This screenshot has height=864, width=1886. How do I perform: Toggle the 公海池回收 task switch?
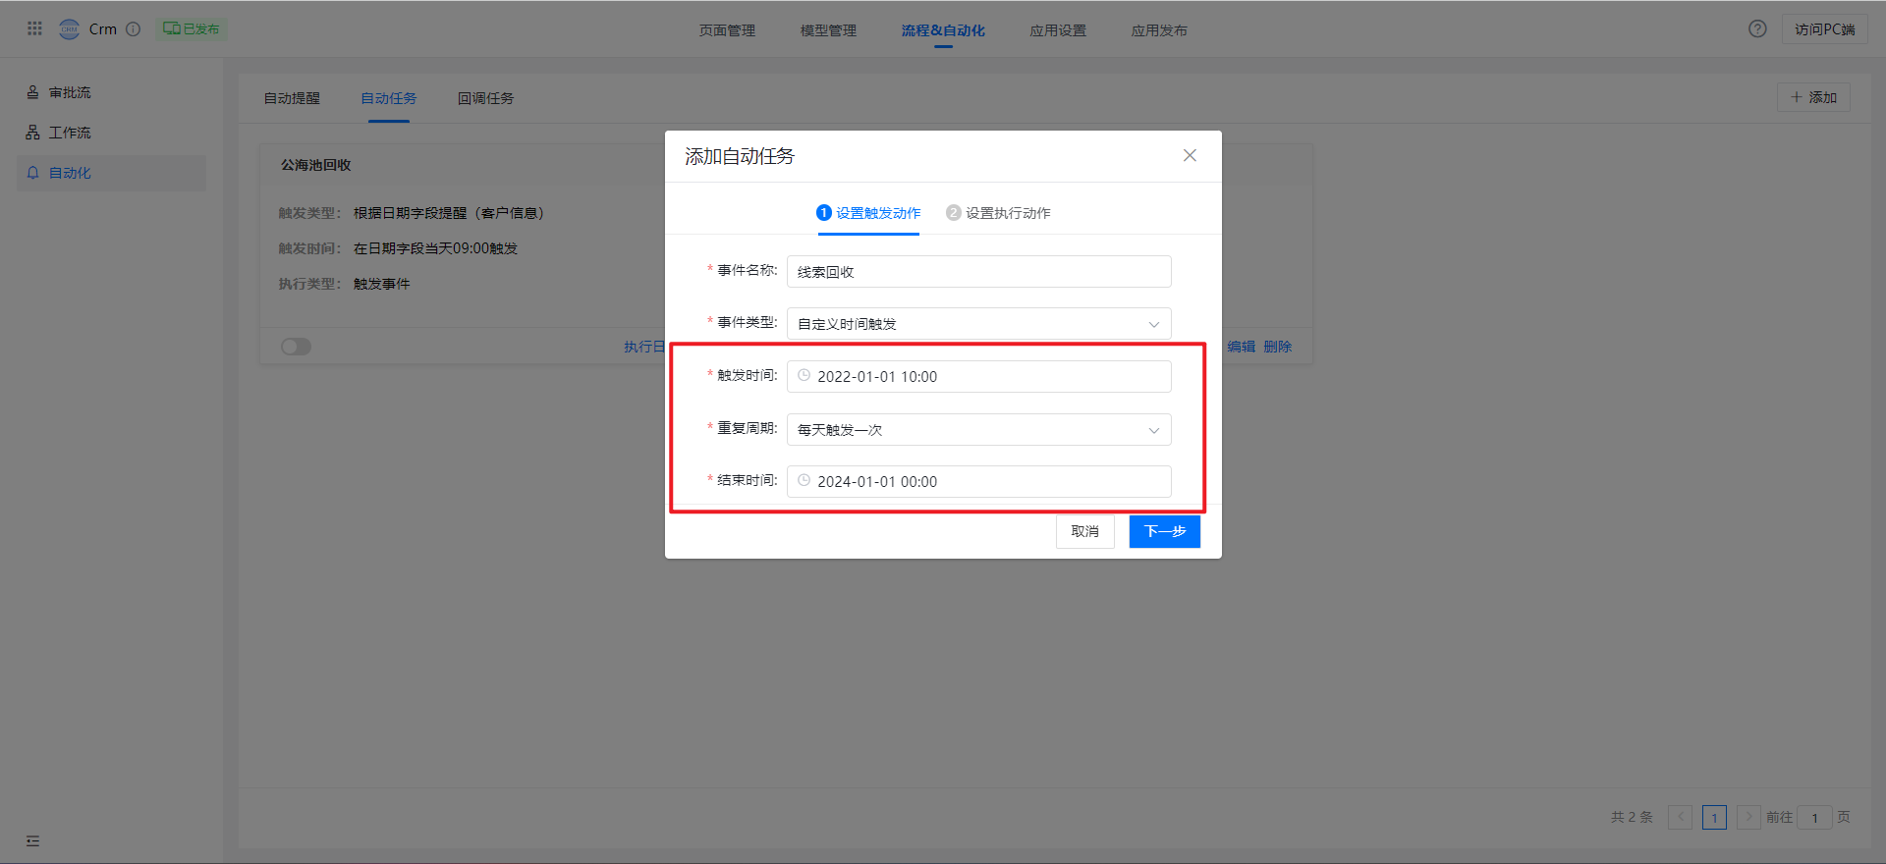pos(296,347)
